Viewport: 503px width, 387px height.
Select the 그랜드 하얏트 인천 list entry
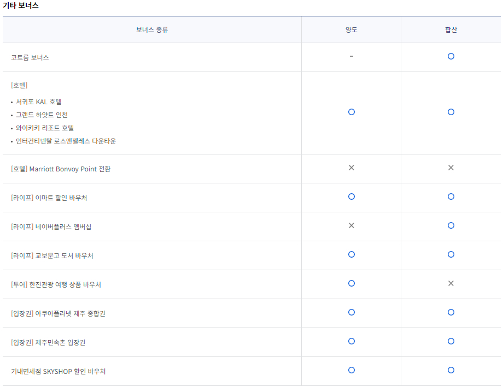pos(40,115)
